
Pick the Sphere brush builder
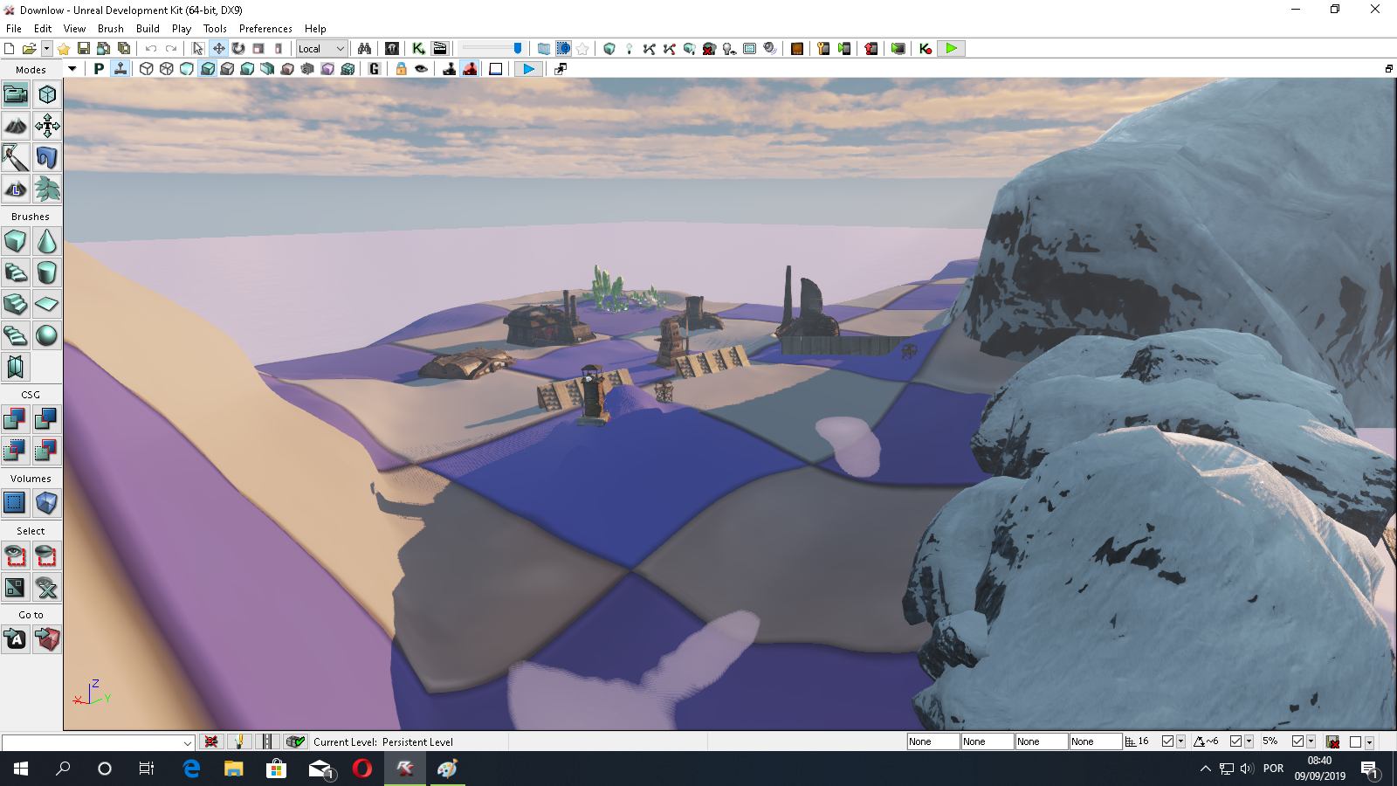[x=47, y=335]
